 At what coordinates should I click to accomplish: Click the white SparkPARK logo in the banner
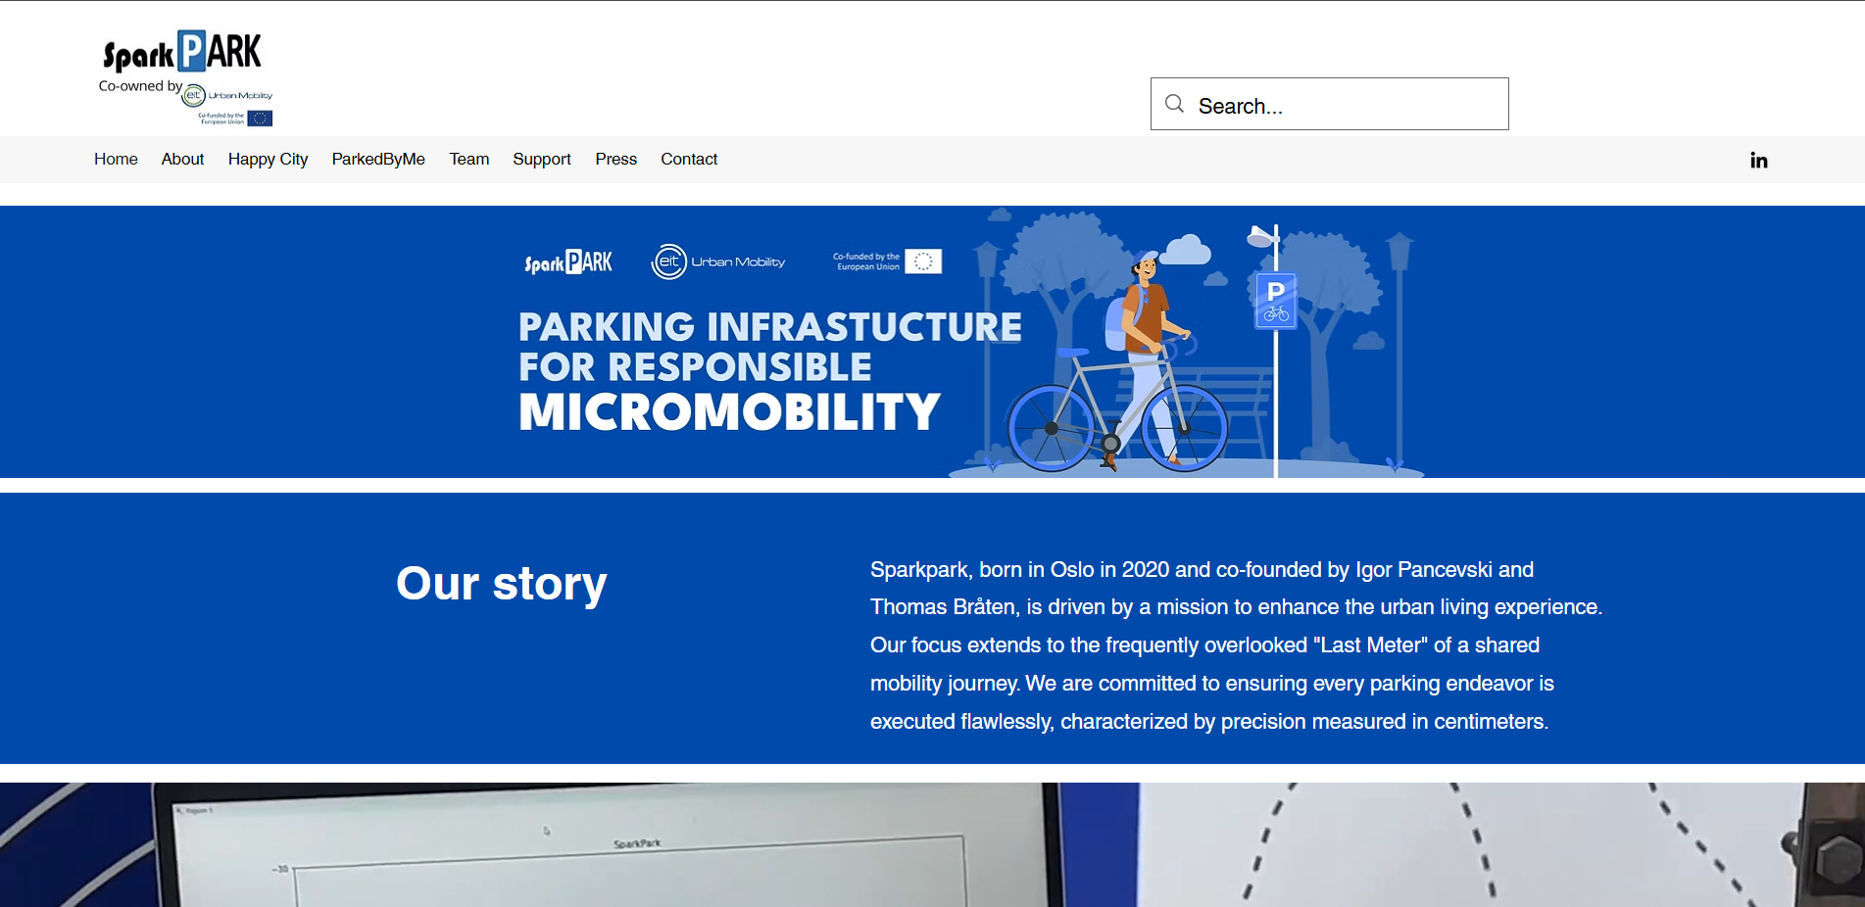pyautogui.click(x=568, y=263)
